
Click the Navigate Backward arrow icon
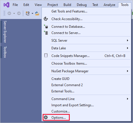coord(9,13)
